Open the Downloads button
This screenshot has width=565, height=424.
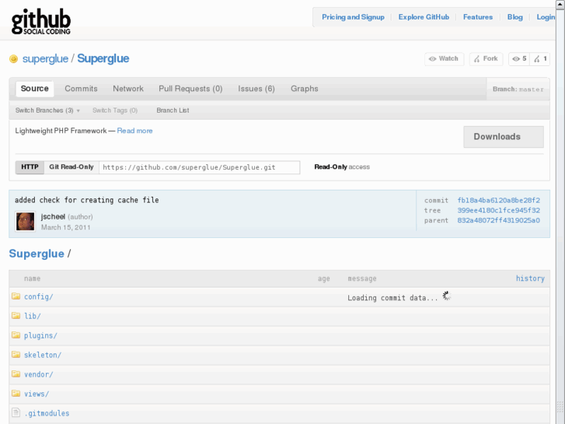coord(504,137)
